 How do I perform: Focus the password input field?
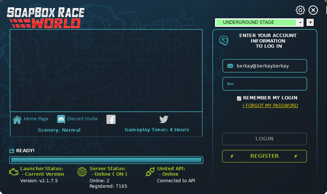(x=265, y=84)
